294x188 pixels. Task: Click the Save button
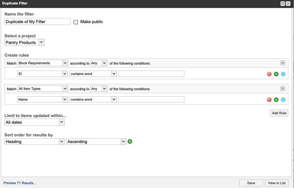pyautogui.click(x=251, y=183)
